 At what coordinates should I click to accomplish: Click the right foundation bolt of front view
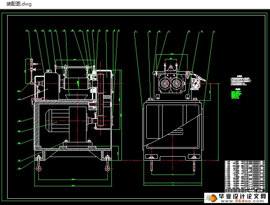(x=194, y=165)
